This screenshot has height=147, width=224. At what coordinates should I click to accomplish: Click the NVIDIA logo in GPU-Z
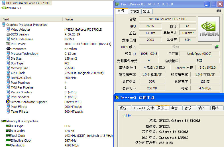click(x=209, y=29)
